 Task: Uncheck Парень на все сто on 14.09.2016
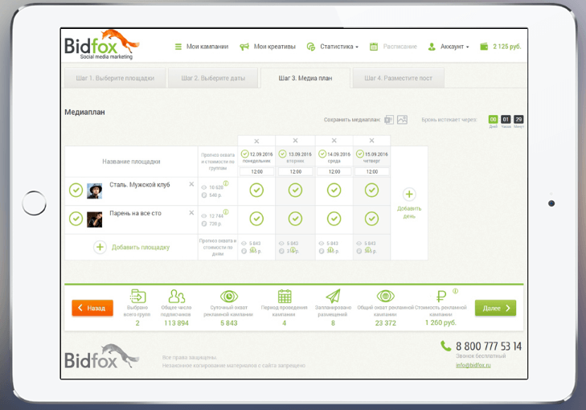click(x=333, y=219)
